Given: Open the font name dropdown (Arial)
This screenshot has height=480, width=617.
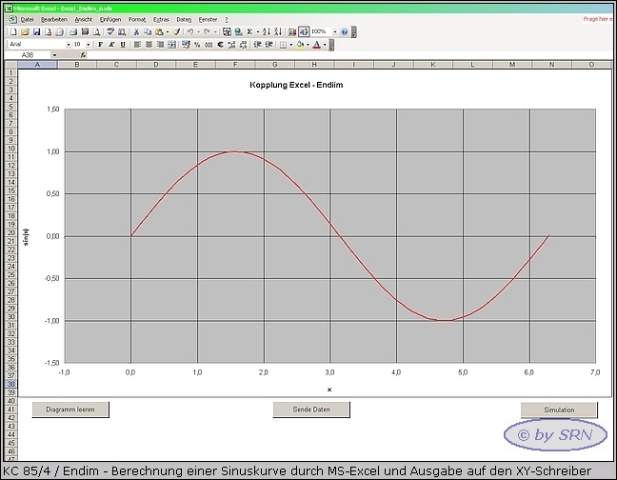Looking at the screenshot, I should (x=68, y=45).
